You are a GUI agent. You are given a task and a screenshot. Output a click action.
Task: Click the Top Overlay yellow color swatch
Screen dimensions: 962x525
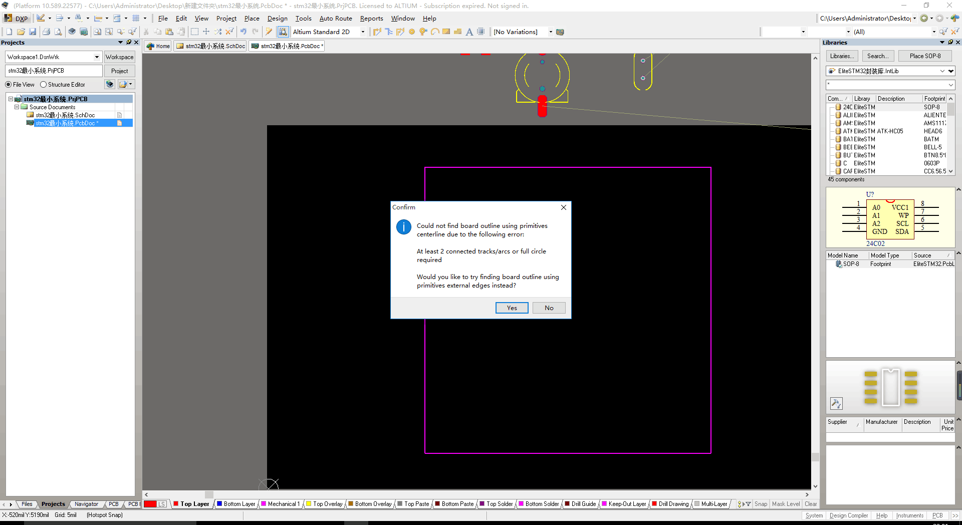[x=309, y=504]
